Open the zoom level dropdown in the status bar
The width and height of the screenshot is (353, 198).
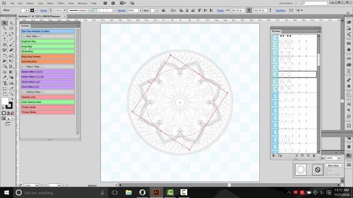pyautogui.click(x=37, y=185)
